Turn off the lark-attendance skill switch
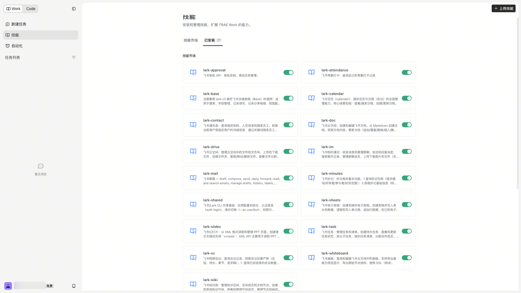The height and width of the screenshot is (293, 521). [x=407, y=72]
